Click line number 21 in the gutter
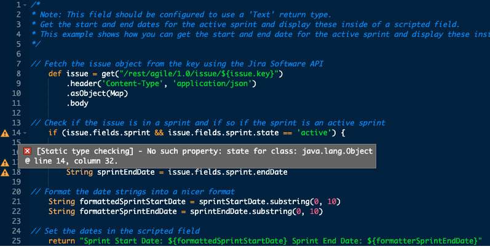Viewport: 490px width, 249px height. click(x=17, y=202)
